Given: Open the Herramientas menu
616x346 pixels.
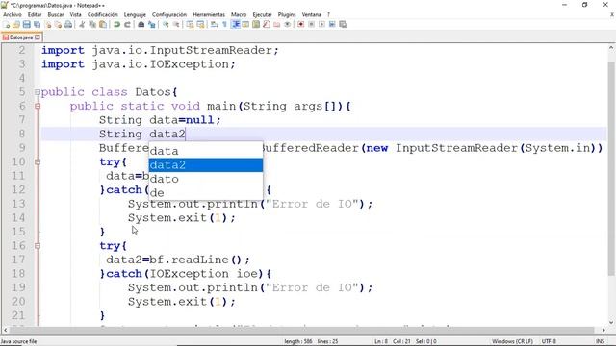Looking at the screenshot, I should pos(209,14).
